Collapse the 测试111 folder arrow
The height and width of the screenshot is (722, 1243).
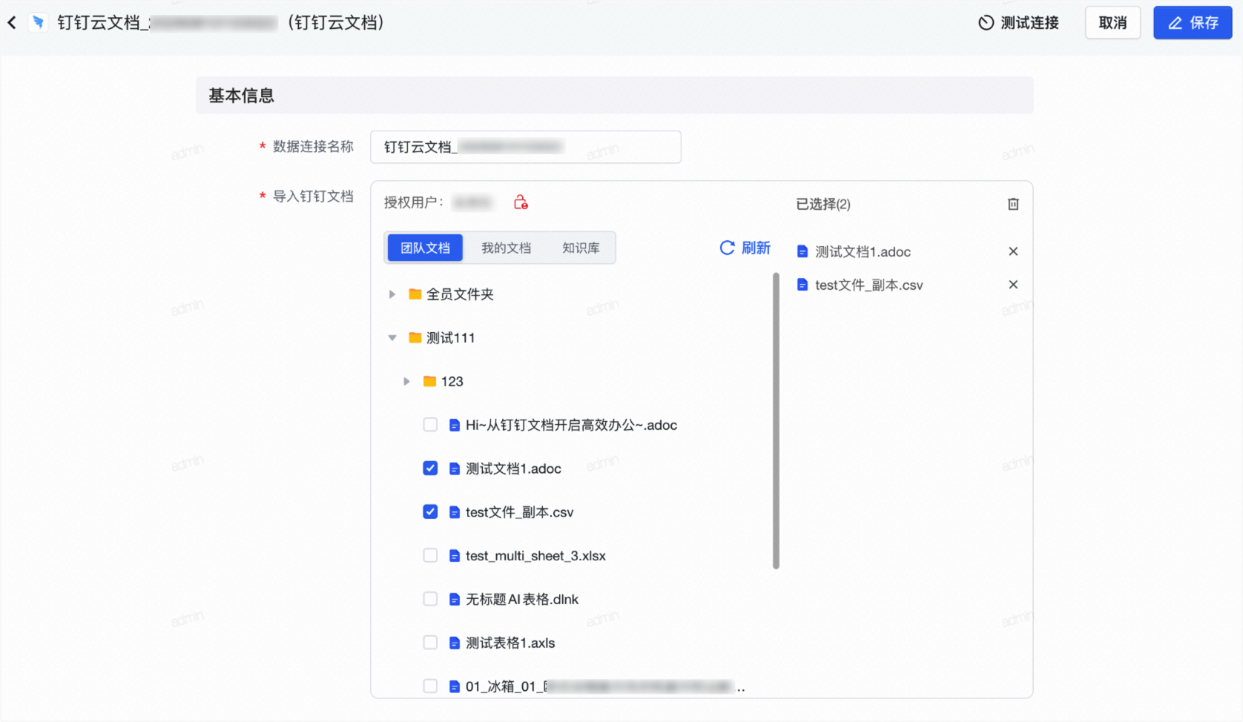392,338
